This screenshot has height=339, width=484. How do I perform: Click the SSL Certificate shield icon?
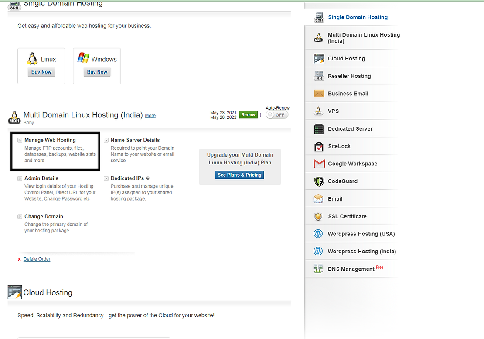(319, 216)
